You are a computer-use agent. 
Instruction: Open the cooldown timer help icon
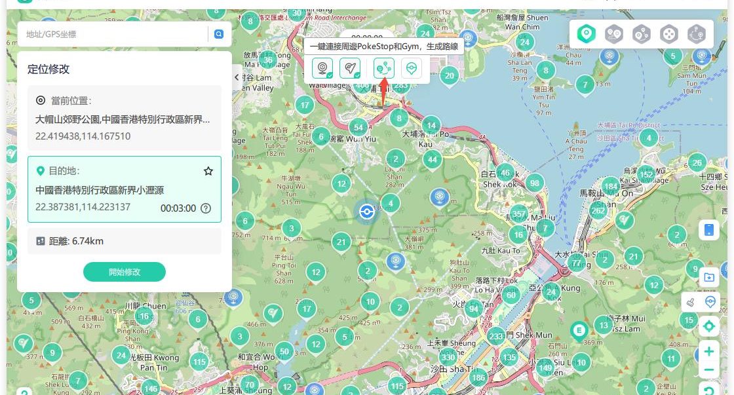tap(206, 208)
